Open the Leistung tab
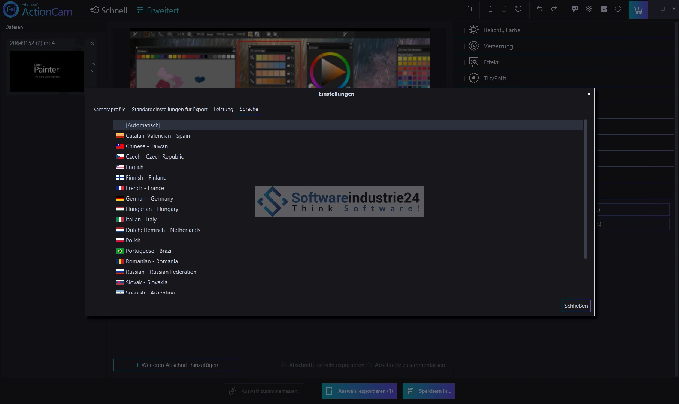This screenshot has height=404, width=679. click(x=223, y=109)
